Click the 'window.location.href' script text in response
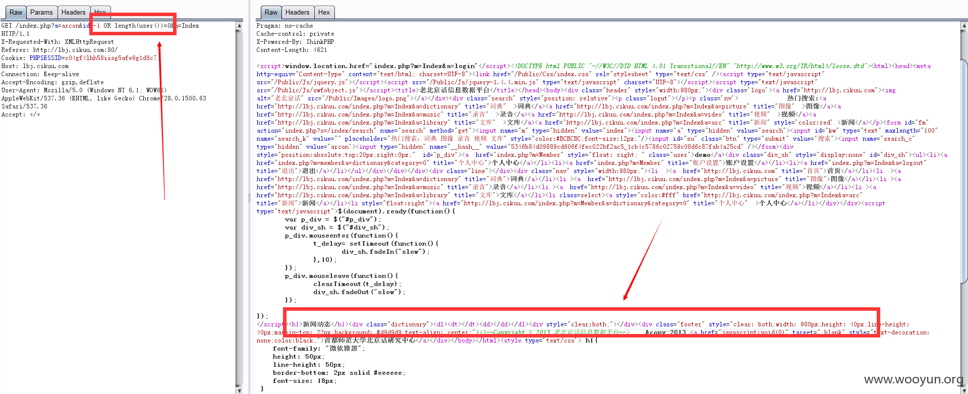Viewport: 968px width, 394px height. pos(380,66)
